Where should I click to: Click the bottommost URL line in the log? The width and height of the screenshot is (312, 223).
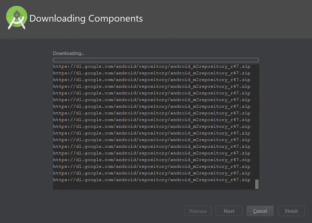[x=151, y=180]
